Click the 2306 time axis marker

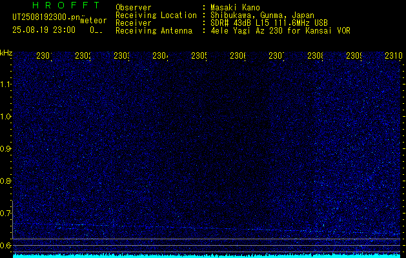point(238,55)
